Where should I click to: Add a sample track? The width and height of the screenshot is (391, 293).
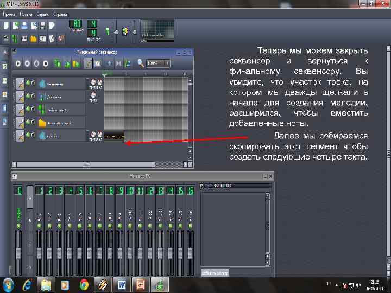pyautogui.click(x=67, y=63)
